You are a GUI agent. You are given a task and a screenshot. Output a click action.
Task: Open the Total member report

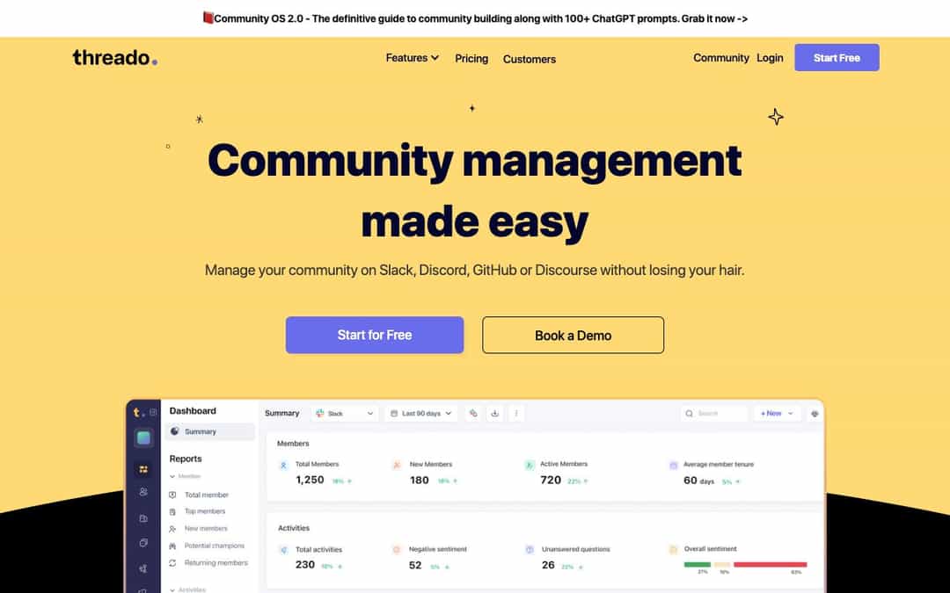207,495
